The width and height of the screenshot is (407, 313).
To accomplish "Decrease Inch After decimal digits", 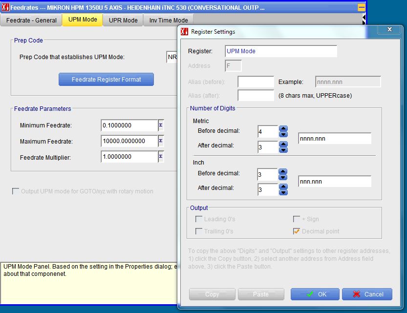I will [x=283, y=192].
